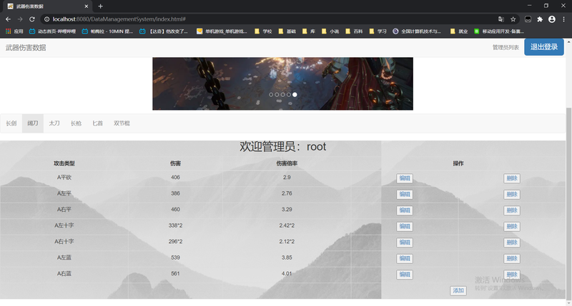Screen dimensions: 572x306
Task: Open the translate page icon
Action: pyautogui.click(x=501, y=19)
